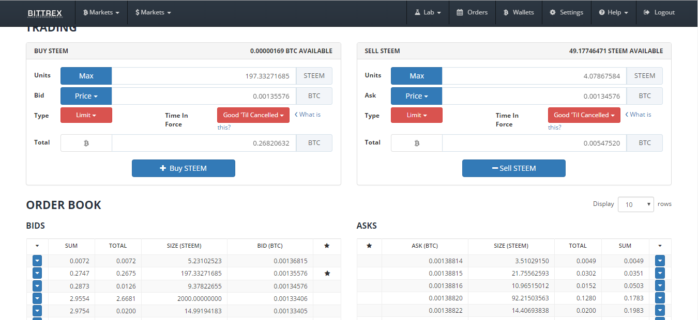698x320 pixels.
Task: Click Max in Sell STEEM units
Action: click(417, 76)
